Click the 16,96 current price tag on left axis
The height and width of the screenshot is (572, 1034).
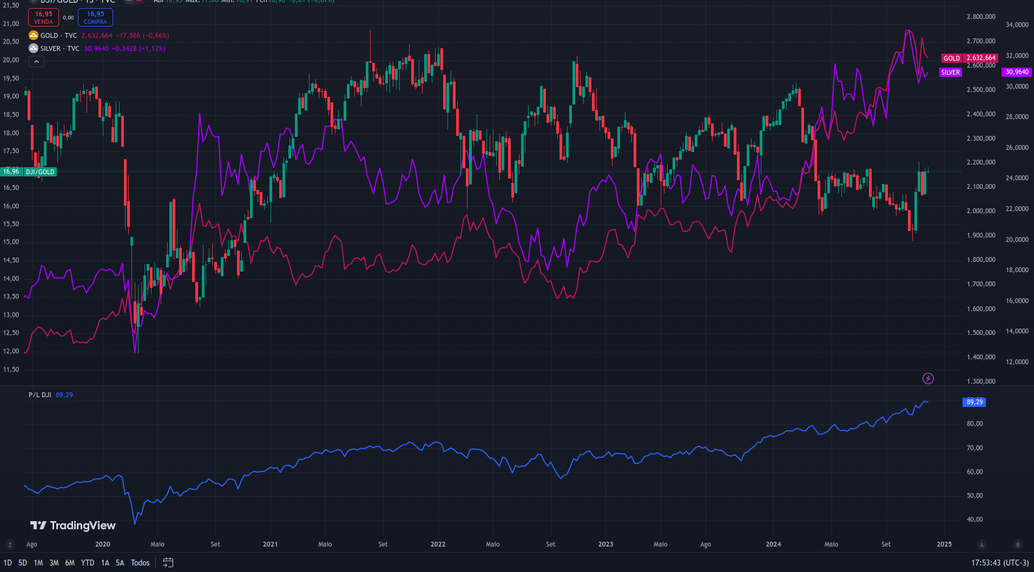(x=11, y=172)
